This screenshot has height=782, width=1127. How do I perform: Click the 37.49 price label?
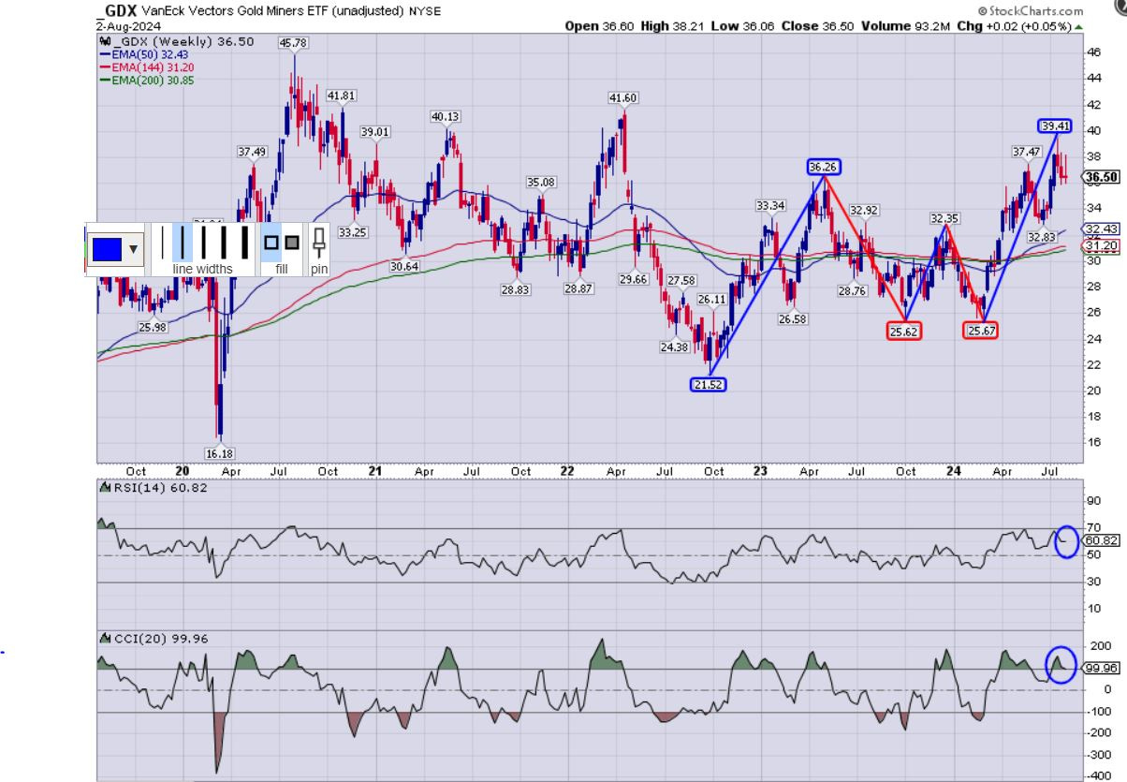[x=252, y=152]
